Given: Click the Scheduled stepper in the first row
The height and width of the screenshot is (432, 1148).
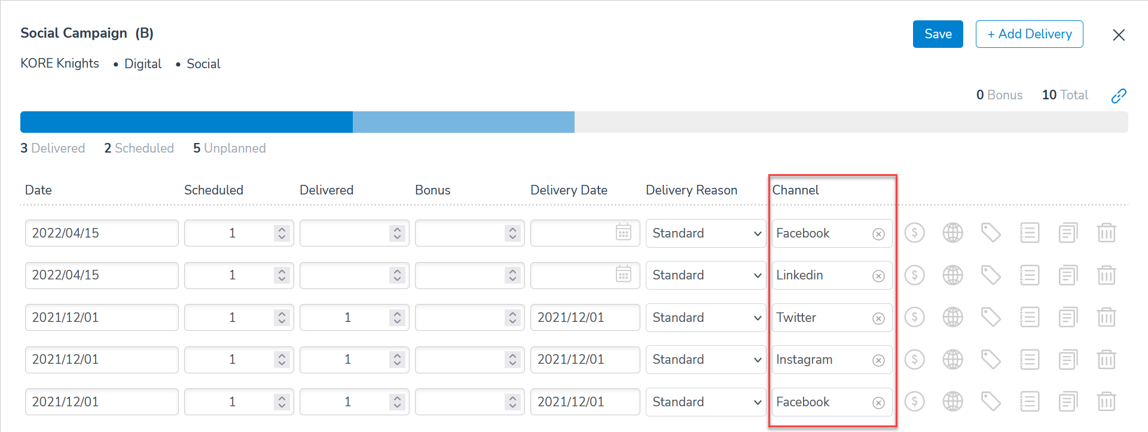Looking at the screenshot, I should tap(282, 233).
